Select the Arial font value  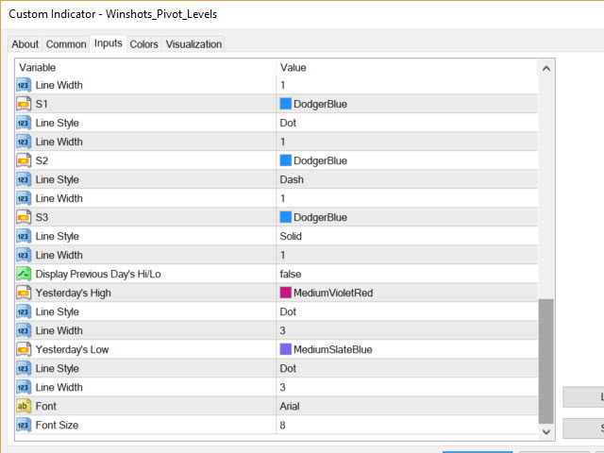point(290,406)
